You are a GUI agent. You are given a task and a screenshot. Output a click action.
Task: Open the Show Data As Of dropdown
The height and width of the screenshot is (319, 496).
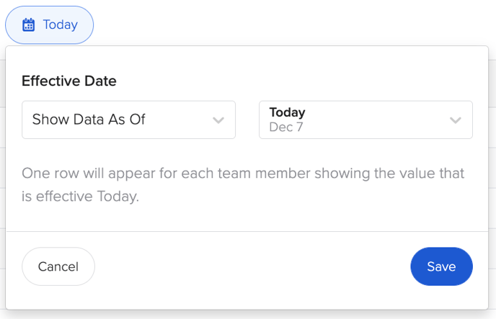click(x=128, y=120)
